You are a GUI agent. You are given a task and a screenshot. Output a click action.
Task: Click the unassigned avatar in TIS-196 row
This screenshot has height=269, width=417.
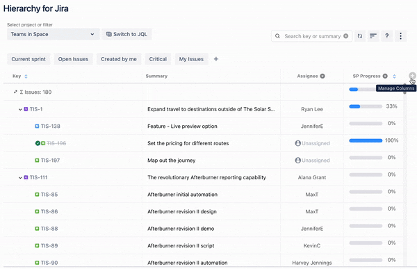point(298,143)
